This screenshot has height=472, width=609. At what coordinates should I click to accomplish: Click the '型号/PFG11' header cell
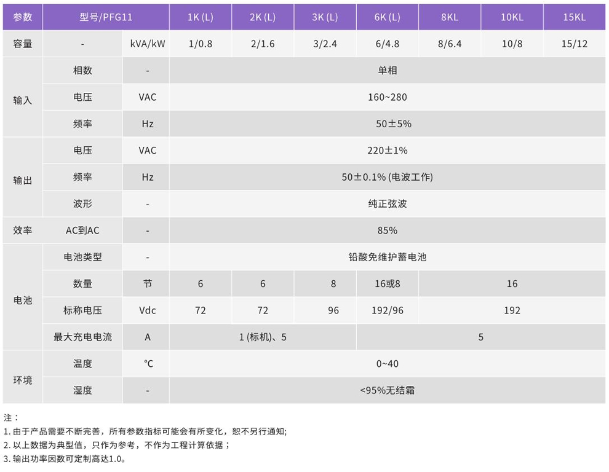click(x=106, y=17)
